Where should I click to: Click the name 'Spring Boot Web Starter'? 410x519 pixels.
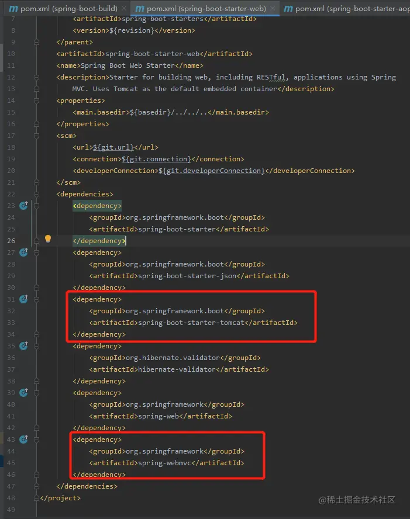pos(128,65)
